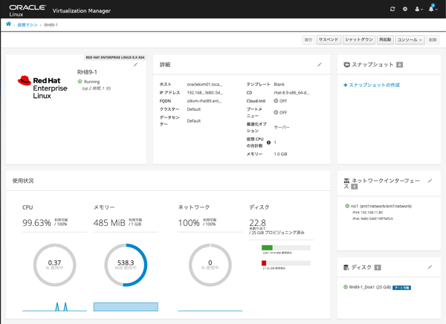Screen dimensions: 446x324
Task: Click the 99.63% CPU available value
Action: point(36,223)
